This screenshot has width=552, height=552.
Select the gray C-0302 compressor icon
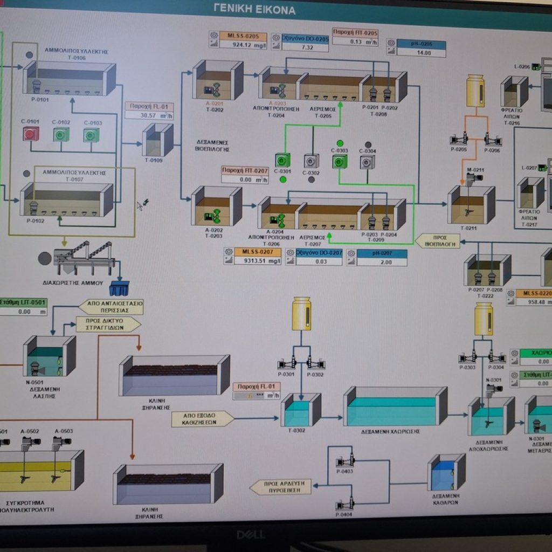coord(311,161)
